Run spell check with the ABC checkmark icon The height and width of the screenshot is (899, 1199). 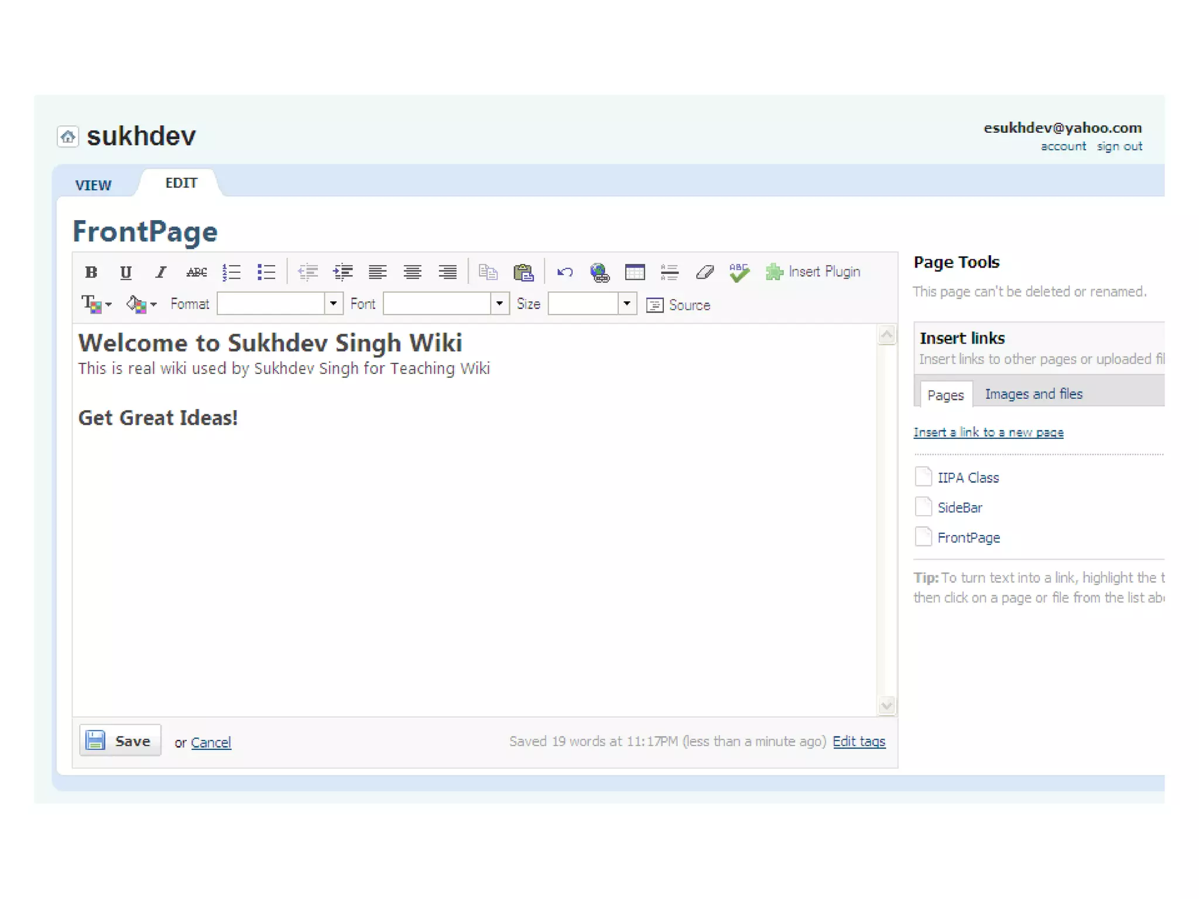click(739, 272)
